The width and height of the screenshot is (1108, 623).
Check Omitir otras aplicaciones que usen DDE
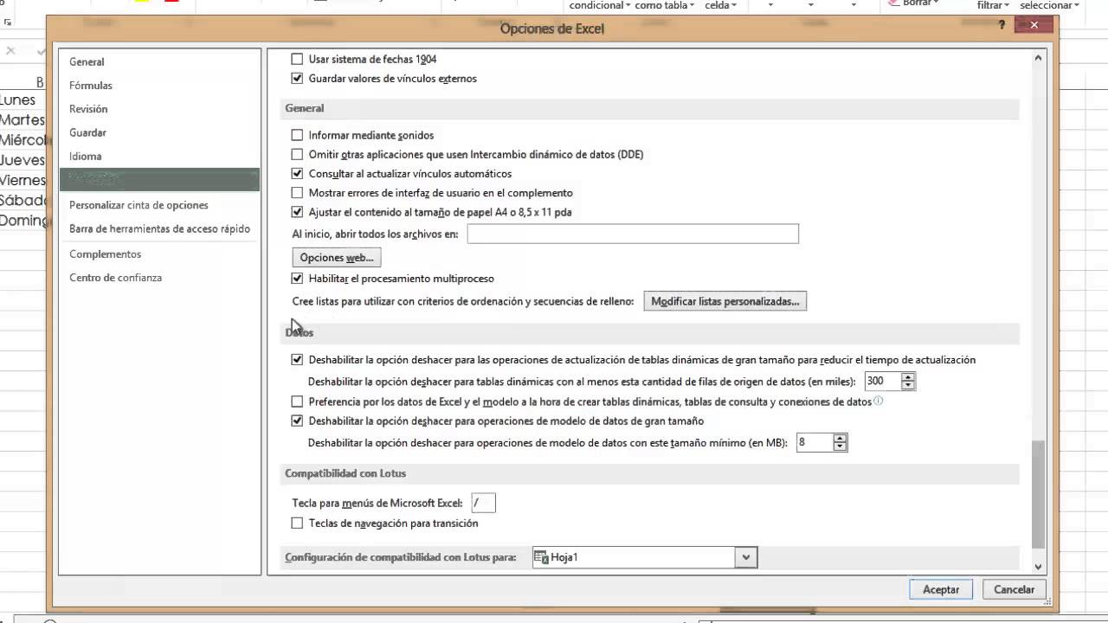tap(297, 154)
